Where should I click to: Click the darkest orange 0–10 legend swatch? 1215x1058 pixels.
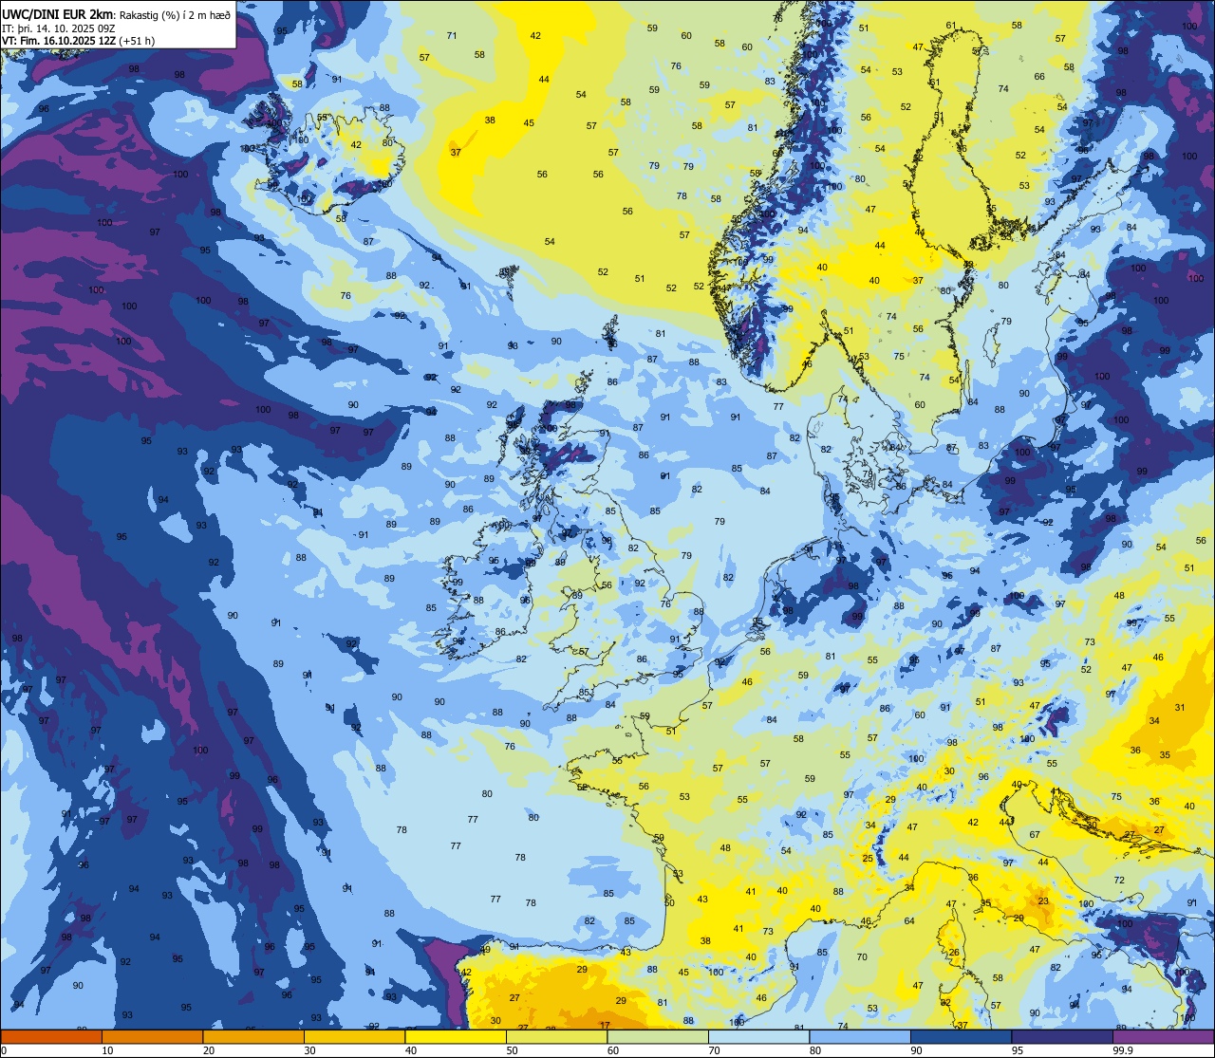tap(51, 1036)
